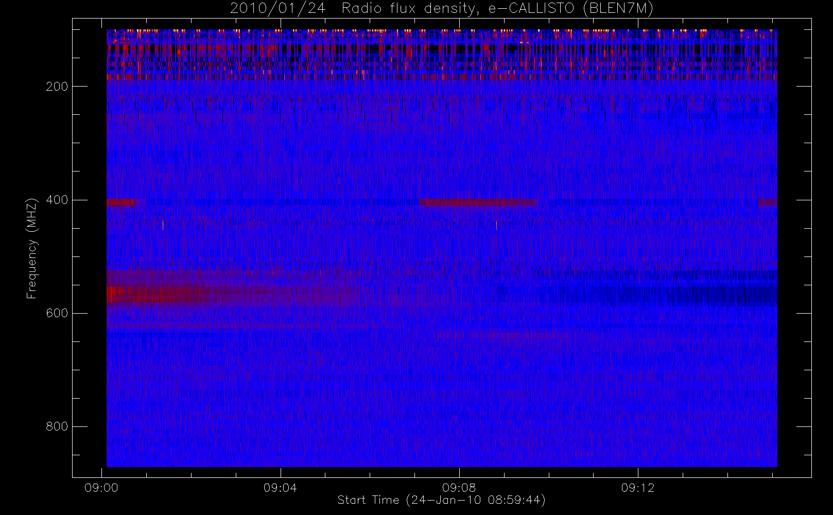833x515 pixels.
Task: Click the 09:12 time tick label
Action: 637,488
